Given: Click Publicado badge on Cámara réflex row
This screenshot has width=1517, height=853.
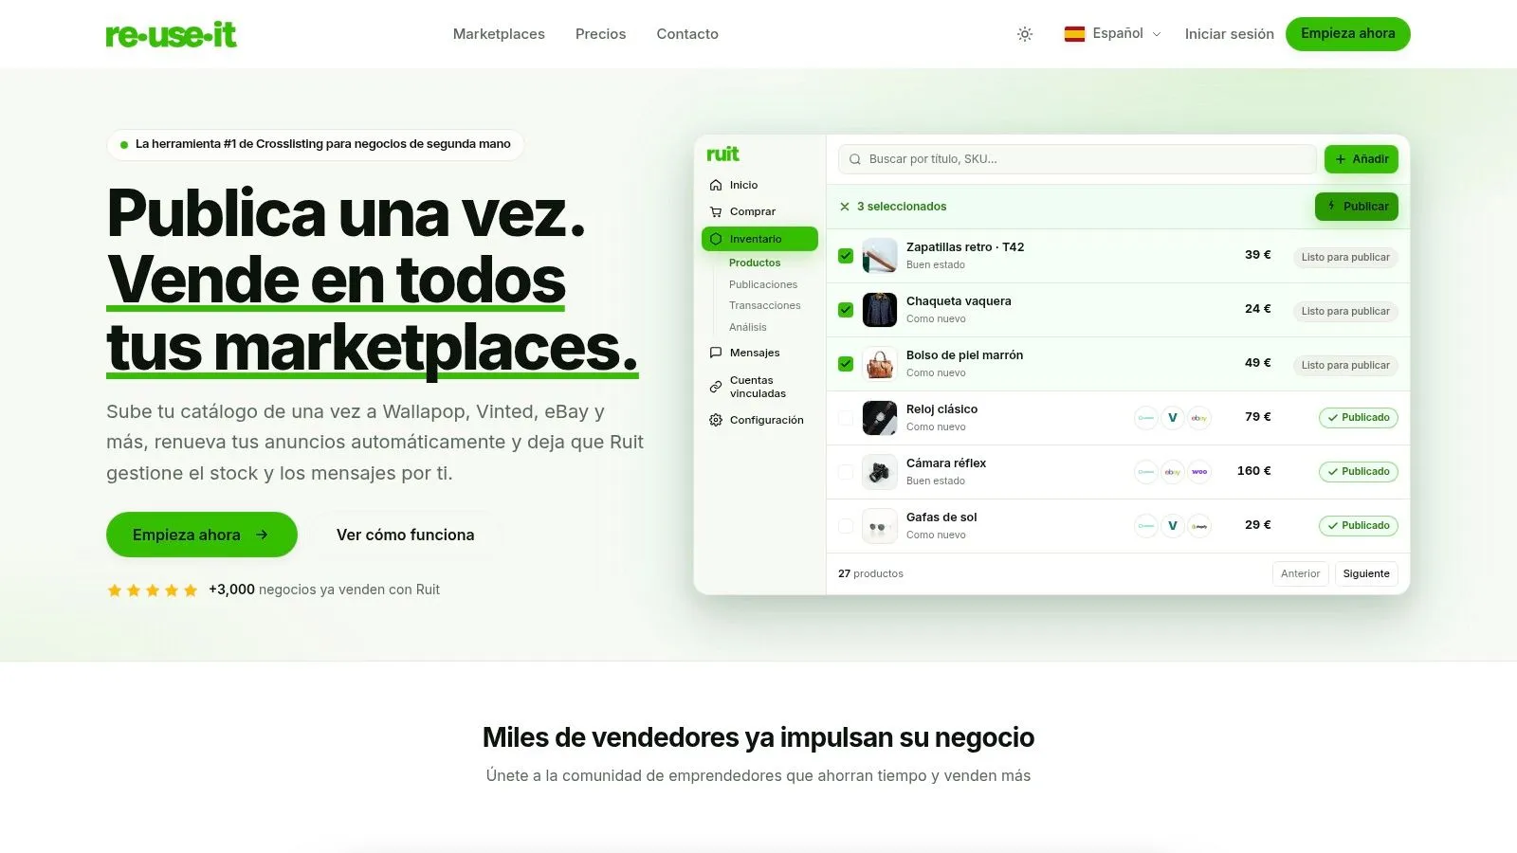Looking at the screenshot, I should [1359, 472].
